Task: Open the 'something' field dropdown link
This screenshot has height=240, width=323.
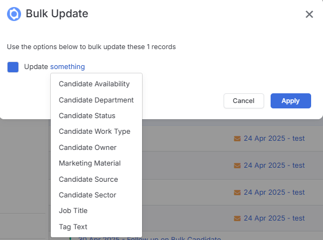Action: [68, 67]
